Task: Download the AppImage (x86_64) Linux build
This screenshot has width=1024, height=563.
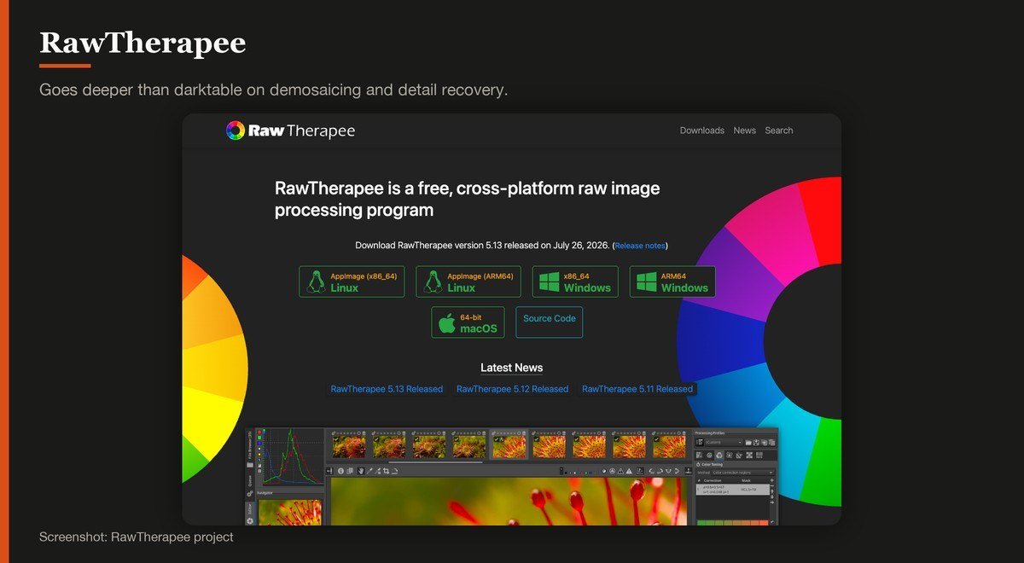Action: click(352, 281)
